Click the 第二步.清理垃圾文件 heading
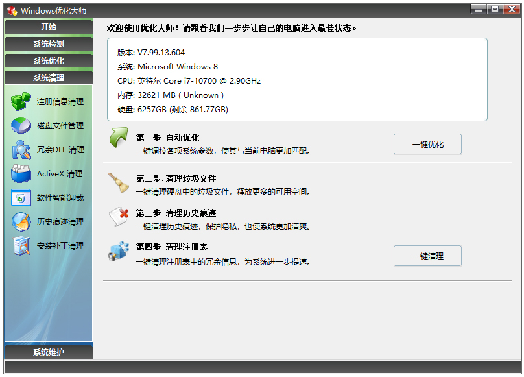Screen dimensions: 524x377 176,178
